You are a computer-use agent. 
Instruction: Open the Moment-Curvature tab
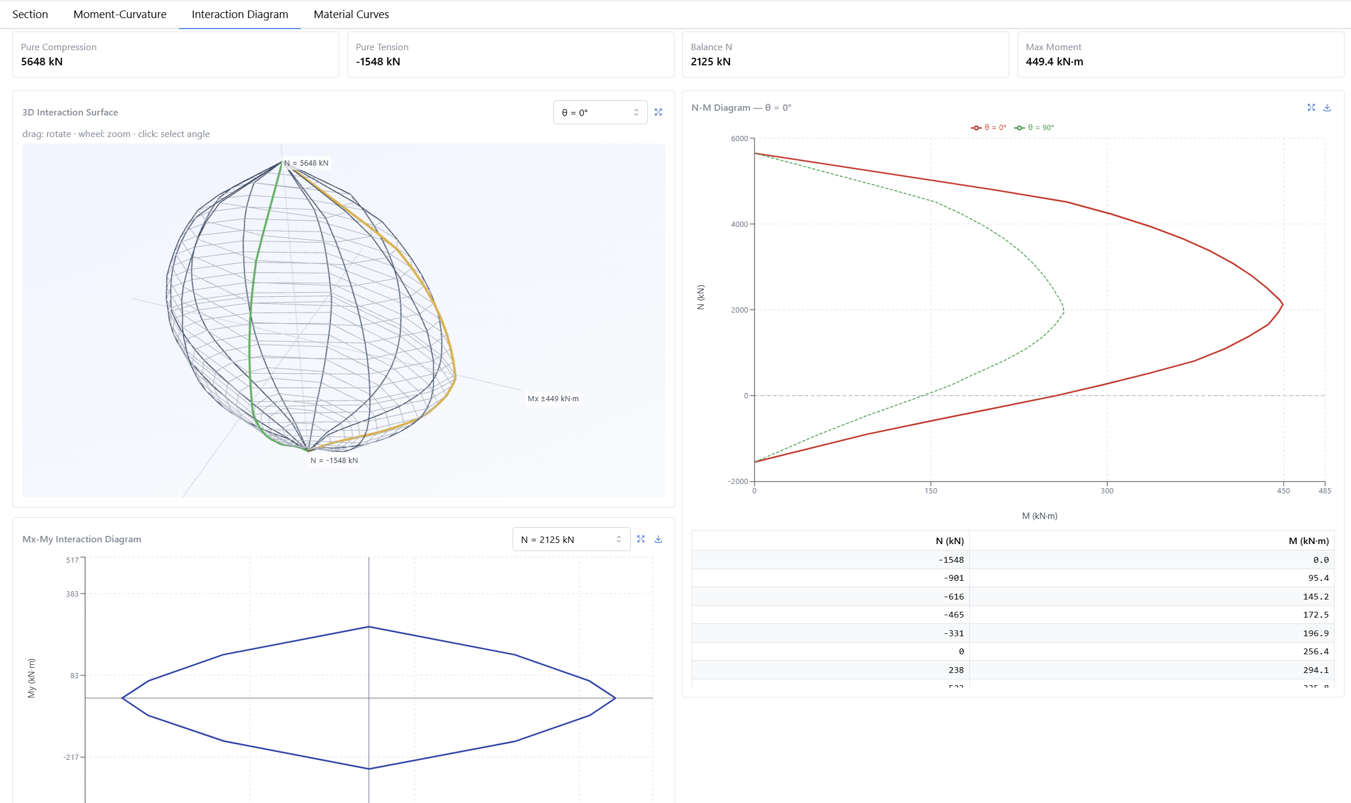120,15
